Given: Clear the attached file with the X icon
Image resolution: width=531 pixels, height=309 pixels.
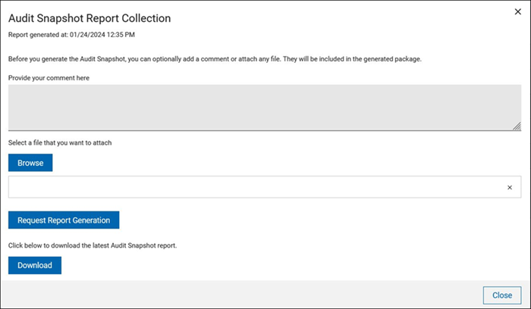Looking at the screenshot, I should tap(510, 187).
